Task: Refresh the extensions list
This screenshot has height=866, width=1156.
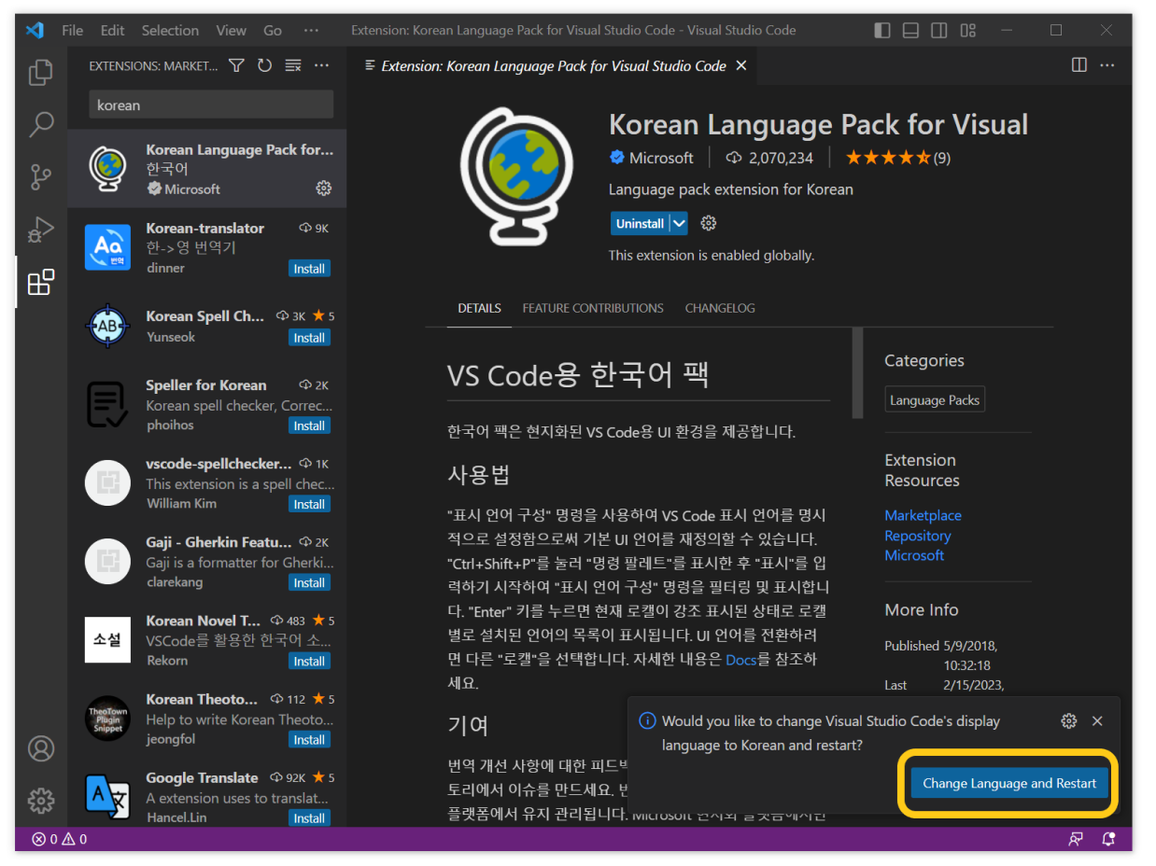Action: 264,65
